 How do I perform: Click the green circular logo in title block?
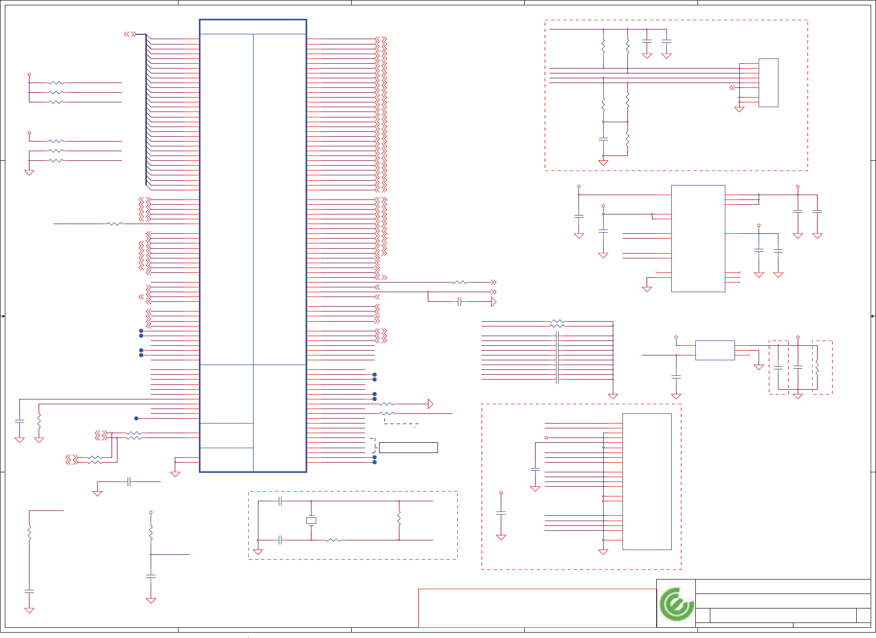coord(677,604)
